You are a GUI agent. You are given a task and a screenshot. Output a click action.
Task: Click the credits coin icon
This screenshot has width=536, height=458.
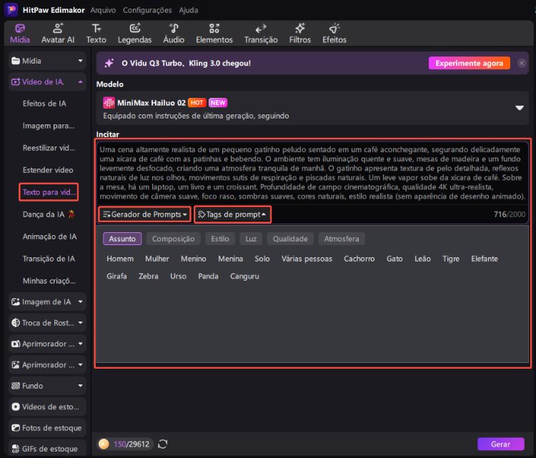coord(104,444)
